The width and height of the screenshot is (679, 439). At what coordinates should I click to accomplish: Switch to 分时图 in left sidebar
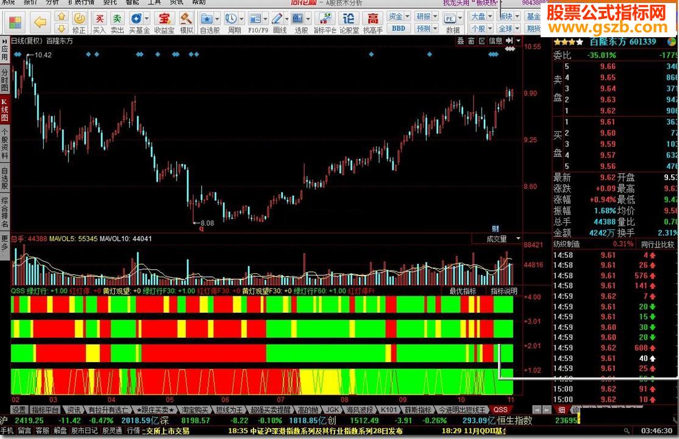click(5, 79)
